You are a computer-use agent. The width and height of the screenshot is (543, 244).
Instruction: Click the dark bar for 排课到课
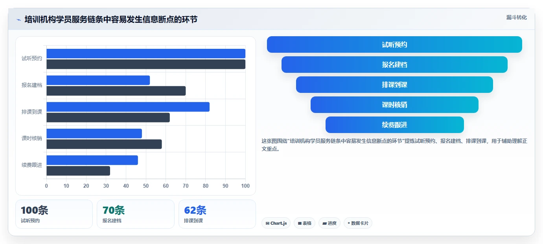pos(108,117)
